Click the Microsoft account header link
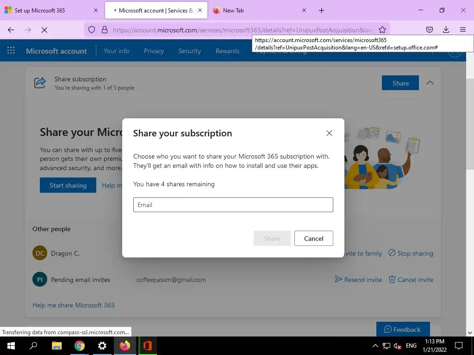The width and height of the screenshot is (474, 355). pos(56,51)
